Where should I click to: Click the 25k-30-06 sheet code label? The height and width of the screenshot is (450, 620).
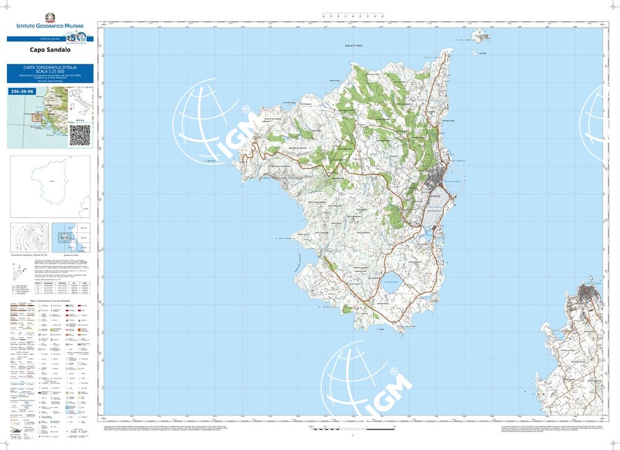21,91
